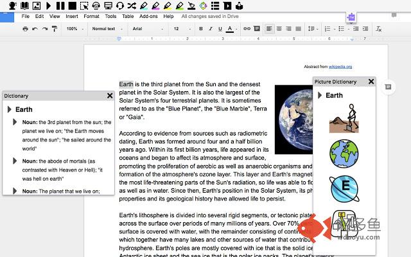Open the File menu
The width and height of the screenshot is (411, 257).
pos(26,16)
